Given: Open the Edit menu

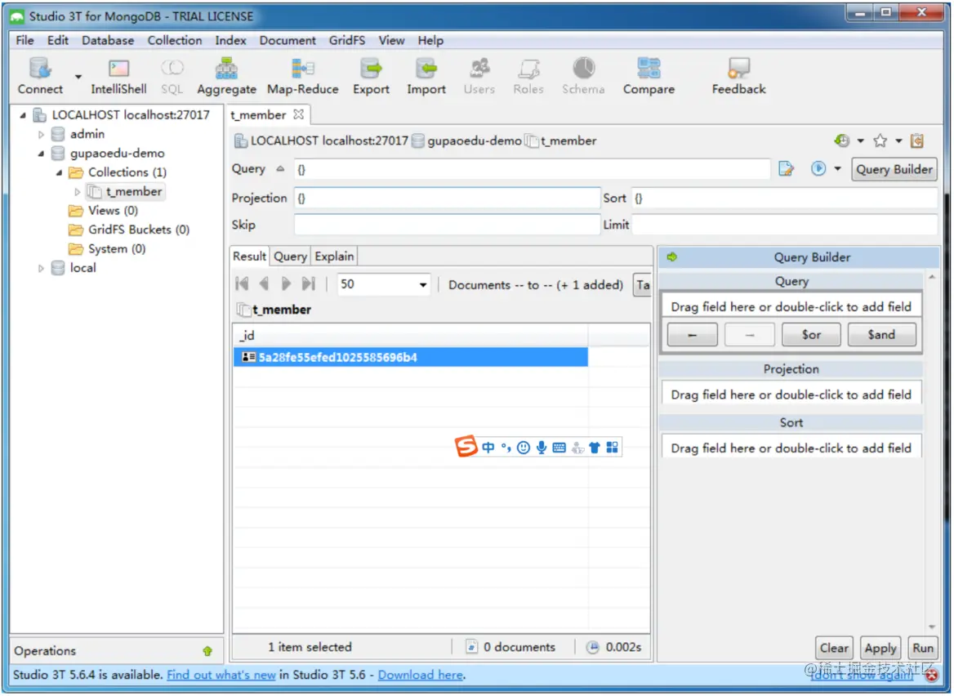Looking at the screenshot, I should tap(58, 40).
